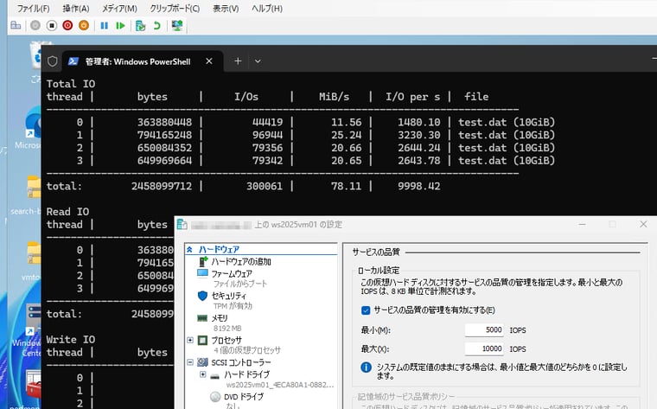Open the 操作(A) menu
Screen dimensions: 657x409
click(76, 9)
